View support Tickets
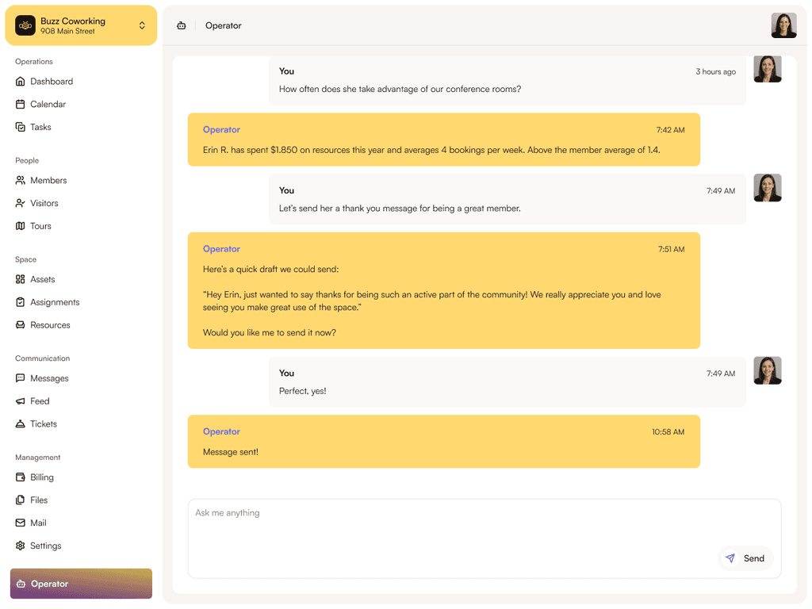The height and width of the screenshot is (609, 812). point(44,423)
